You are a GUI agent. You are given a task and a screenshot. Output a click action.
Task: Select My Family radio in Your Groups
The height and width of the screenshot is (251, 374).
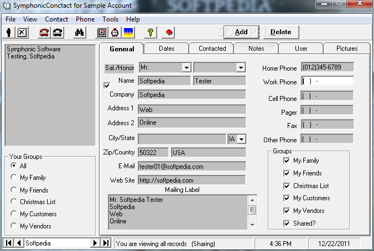(14, 177)
